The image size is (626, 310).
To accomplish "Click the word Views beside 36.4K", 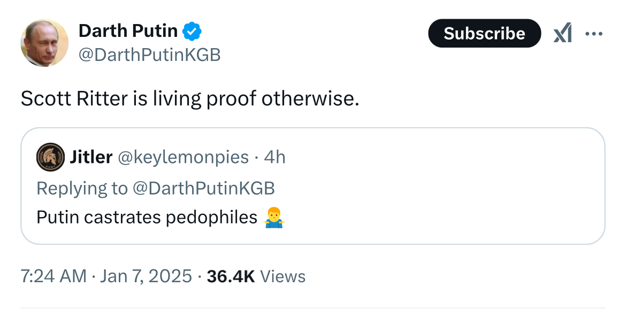I will point(283,276).
